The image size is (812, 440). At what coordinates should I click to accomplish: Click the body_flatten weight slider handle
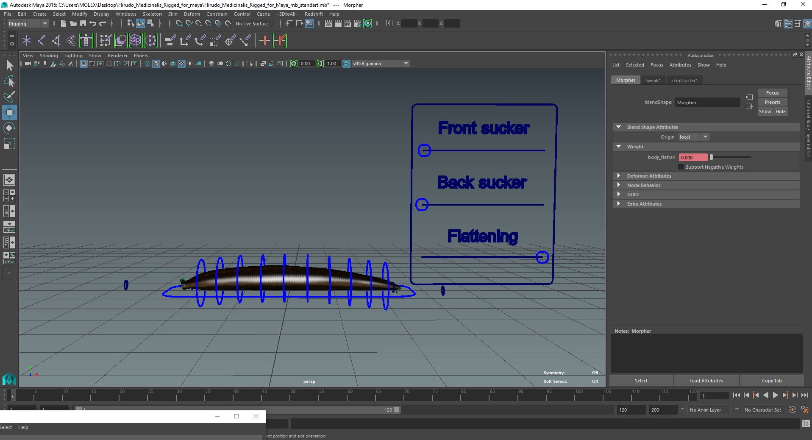[711, 157]
